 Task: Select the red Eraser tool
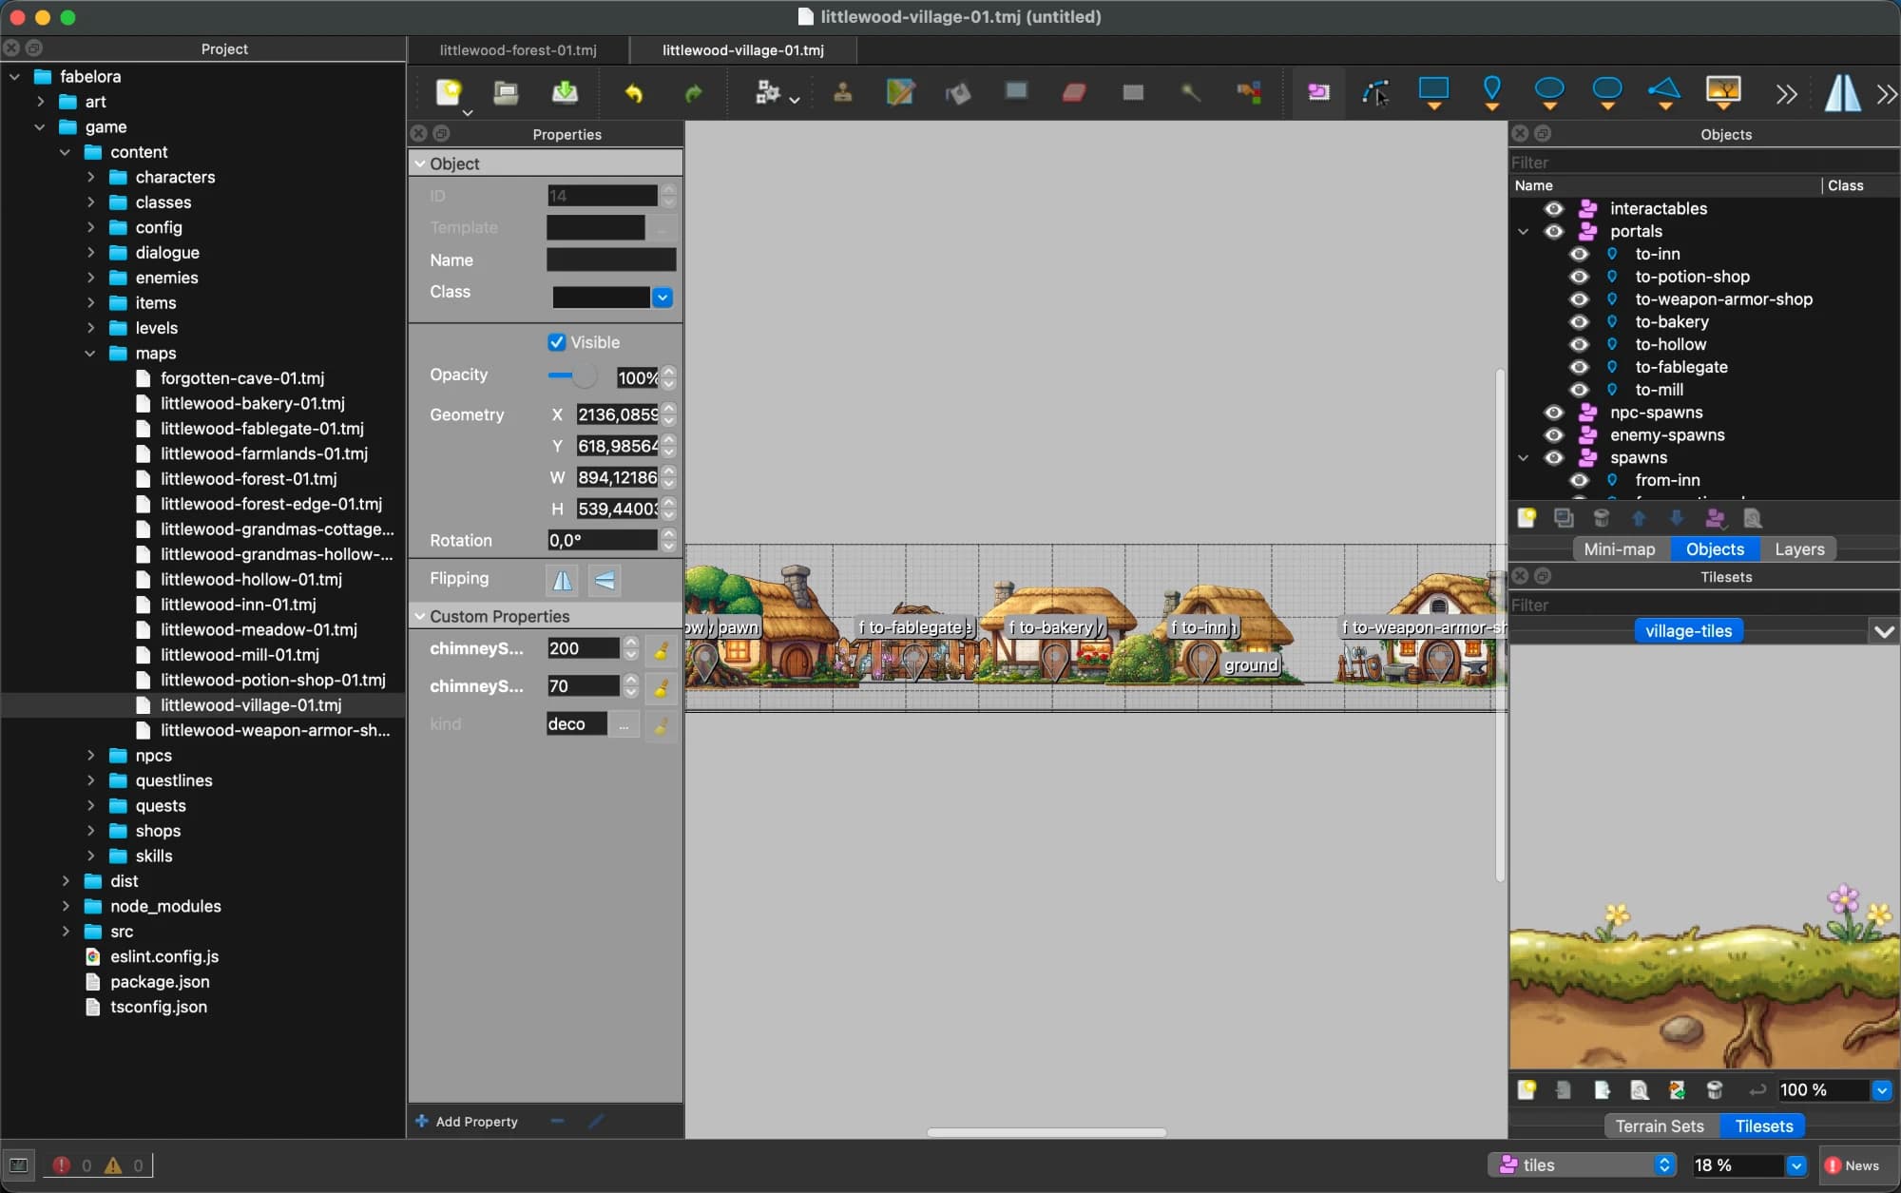coord(1074,92)
